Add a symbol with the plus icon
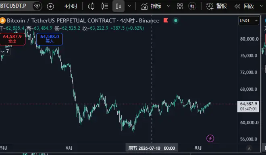This screenshot has width=266, height=155. click(x=50, y=6)
